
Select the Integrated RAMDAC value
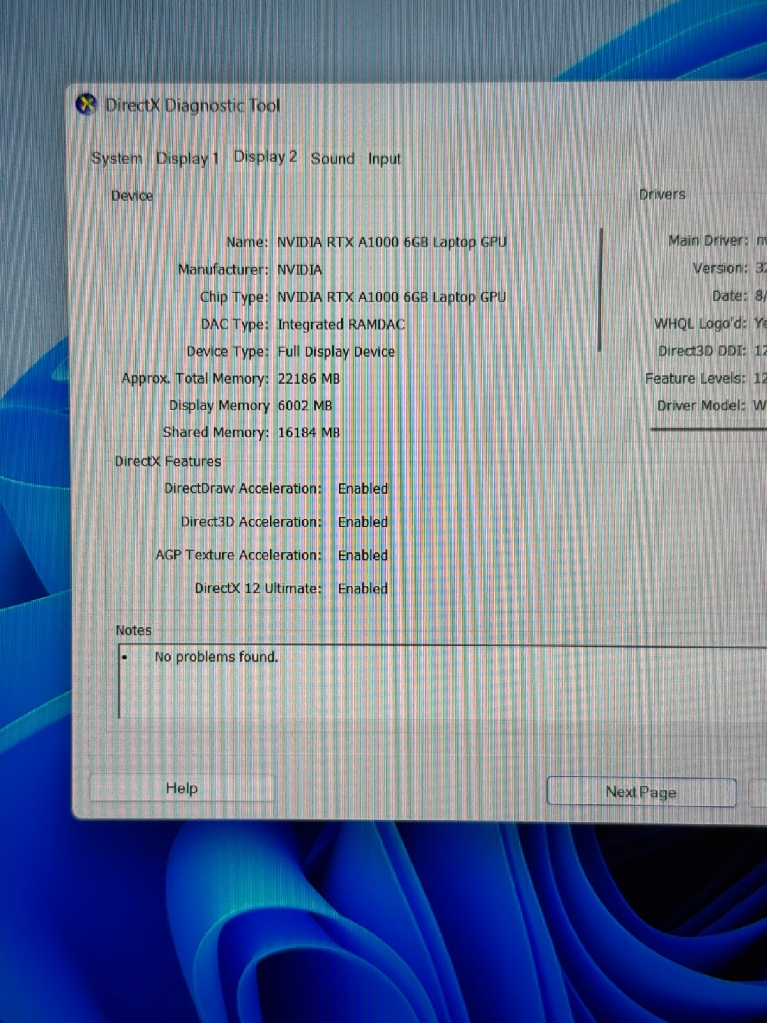tap(341, 325)
